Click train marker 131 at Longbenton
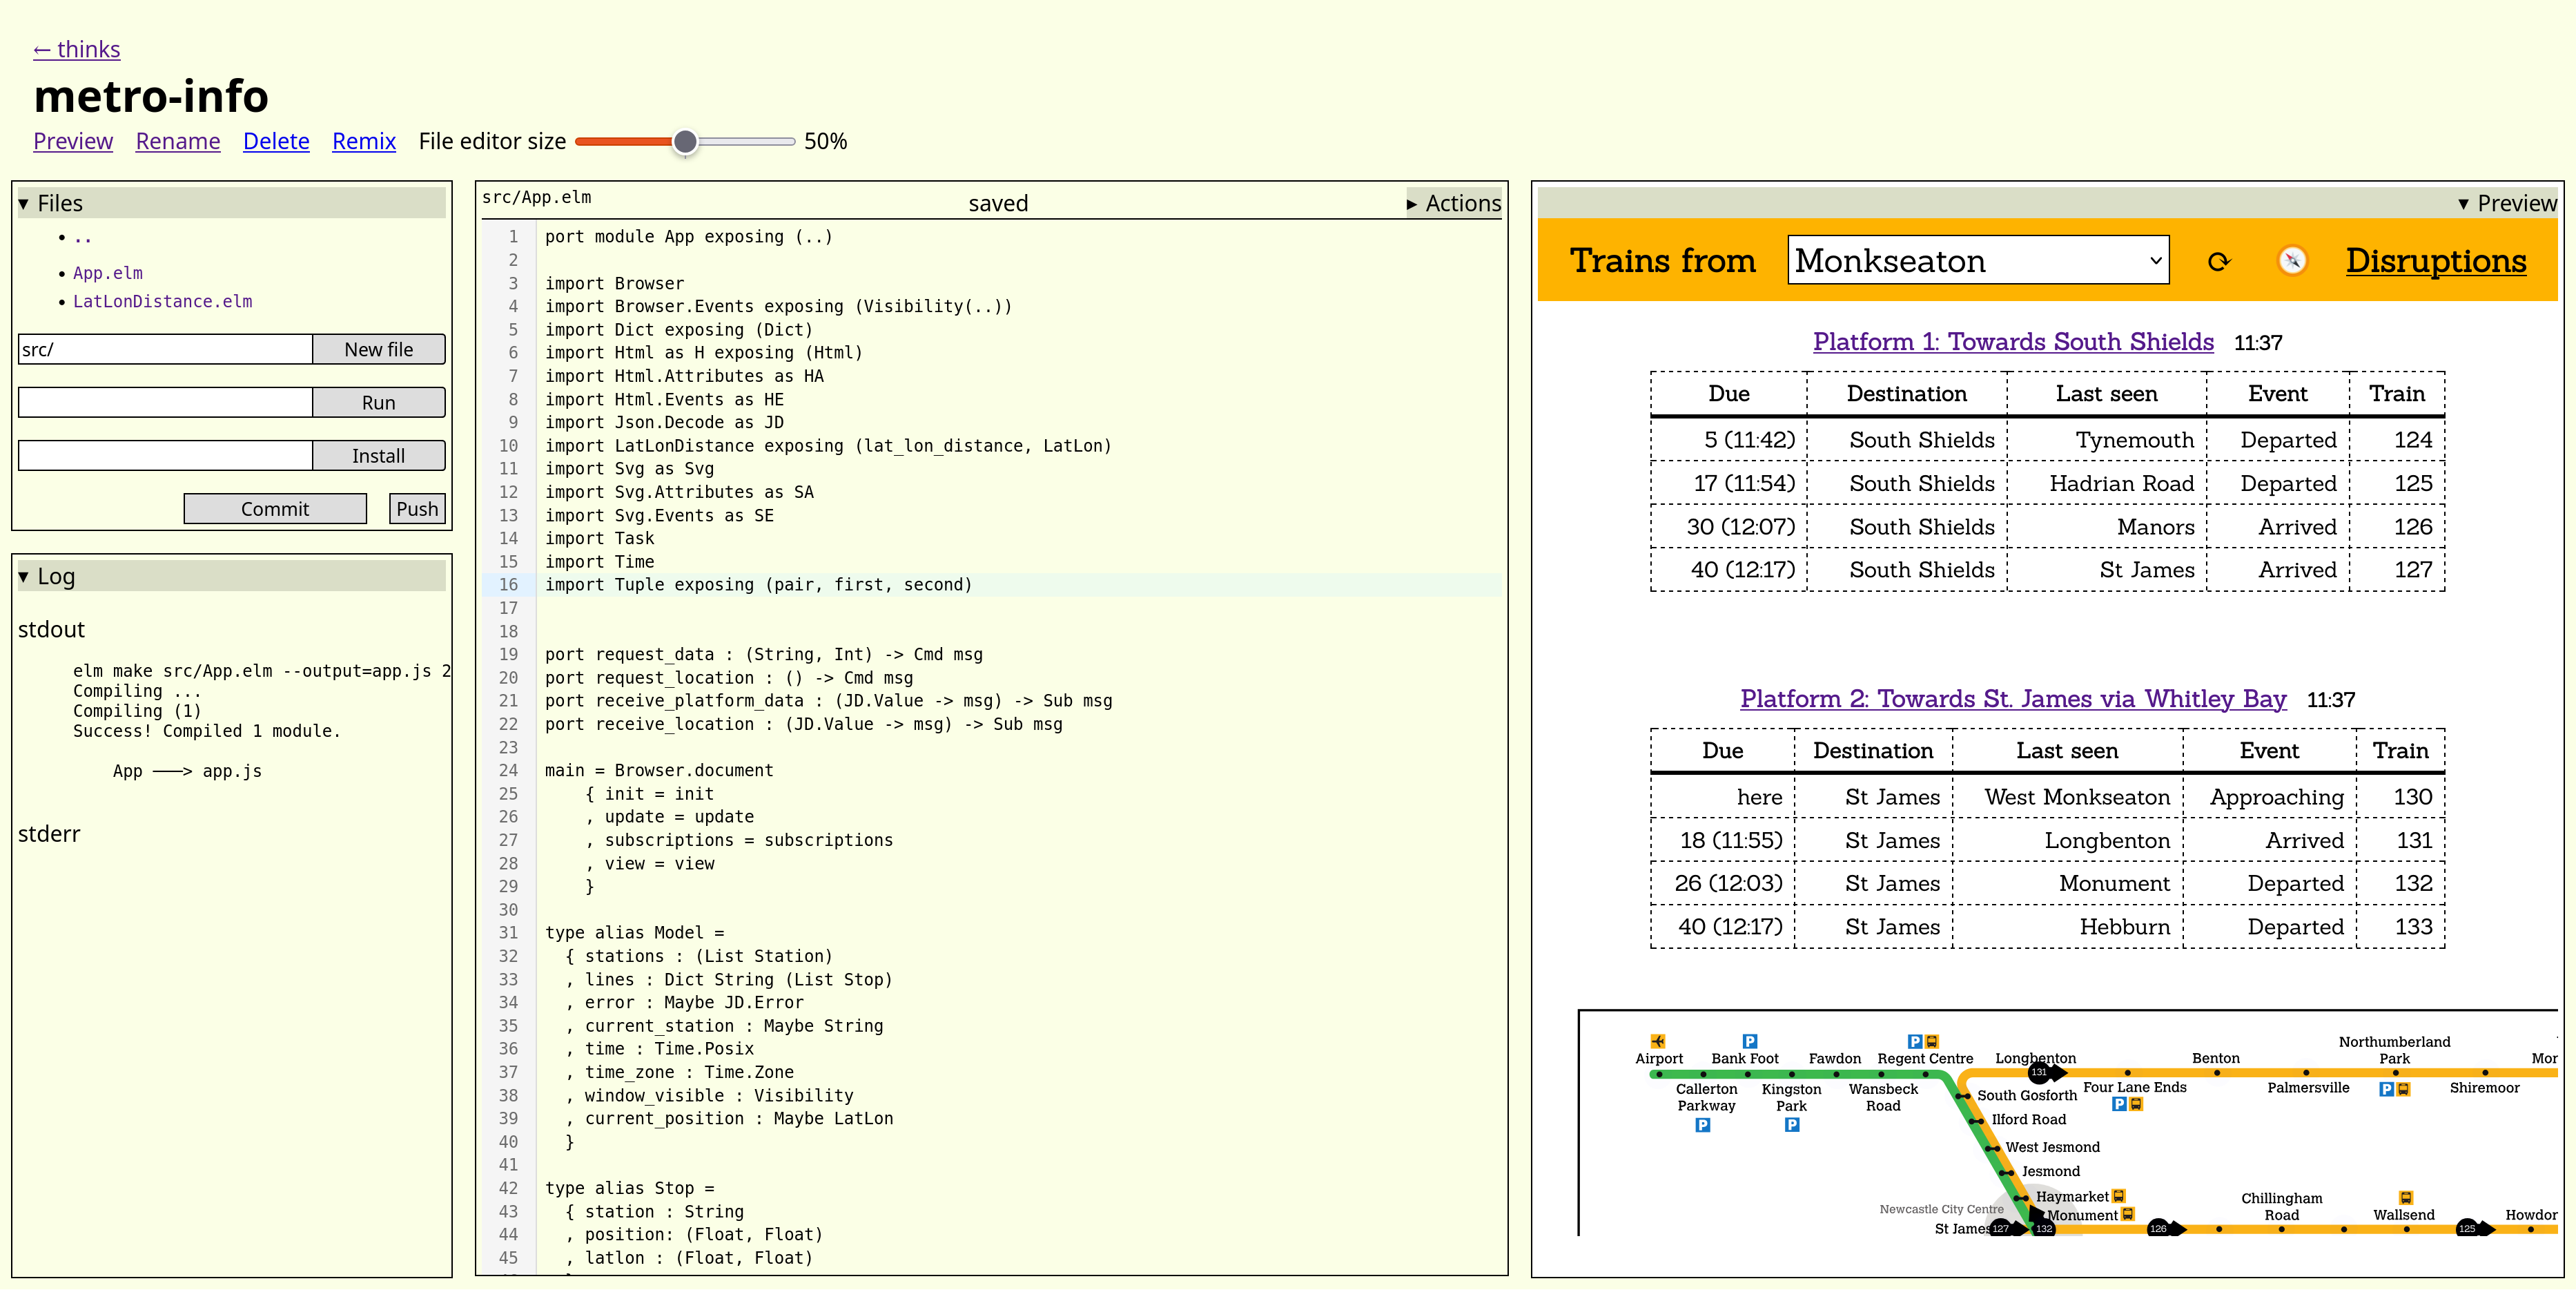The width and height of the screenshot is (2576, 1290). point(2039,1072)
